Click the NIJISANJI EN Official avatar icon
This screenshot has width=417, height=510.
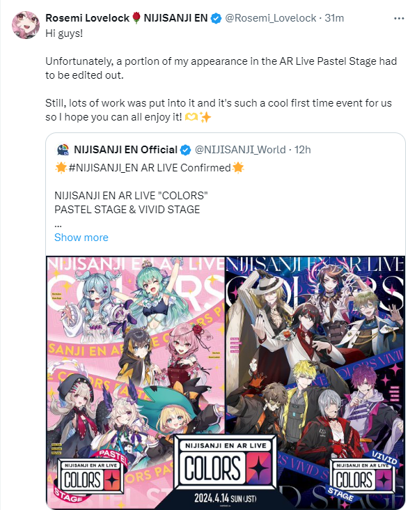[x=63, y=150]
